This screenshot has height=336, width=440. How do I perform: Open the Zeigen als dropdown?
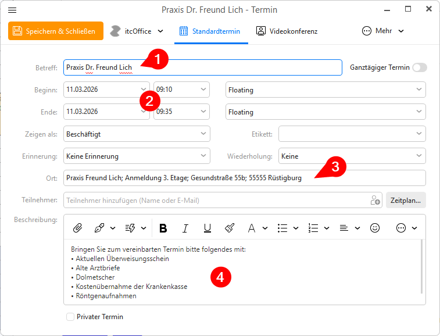click(137, 134)
